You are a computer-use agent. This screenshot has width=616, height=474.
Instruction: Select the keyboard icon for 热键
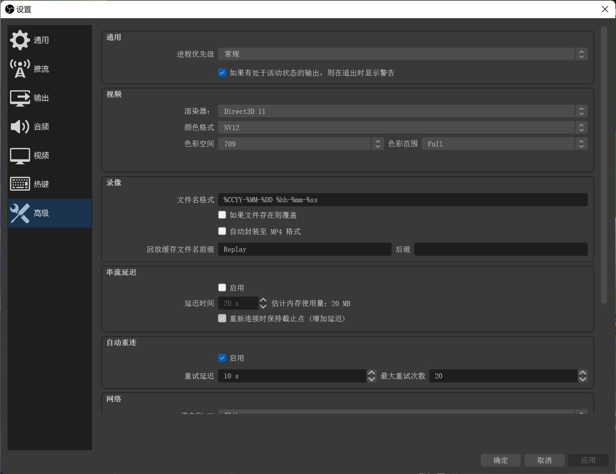20,184
